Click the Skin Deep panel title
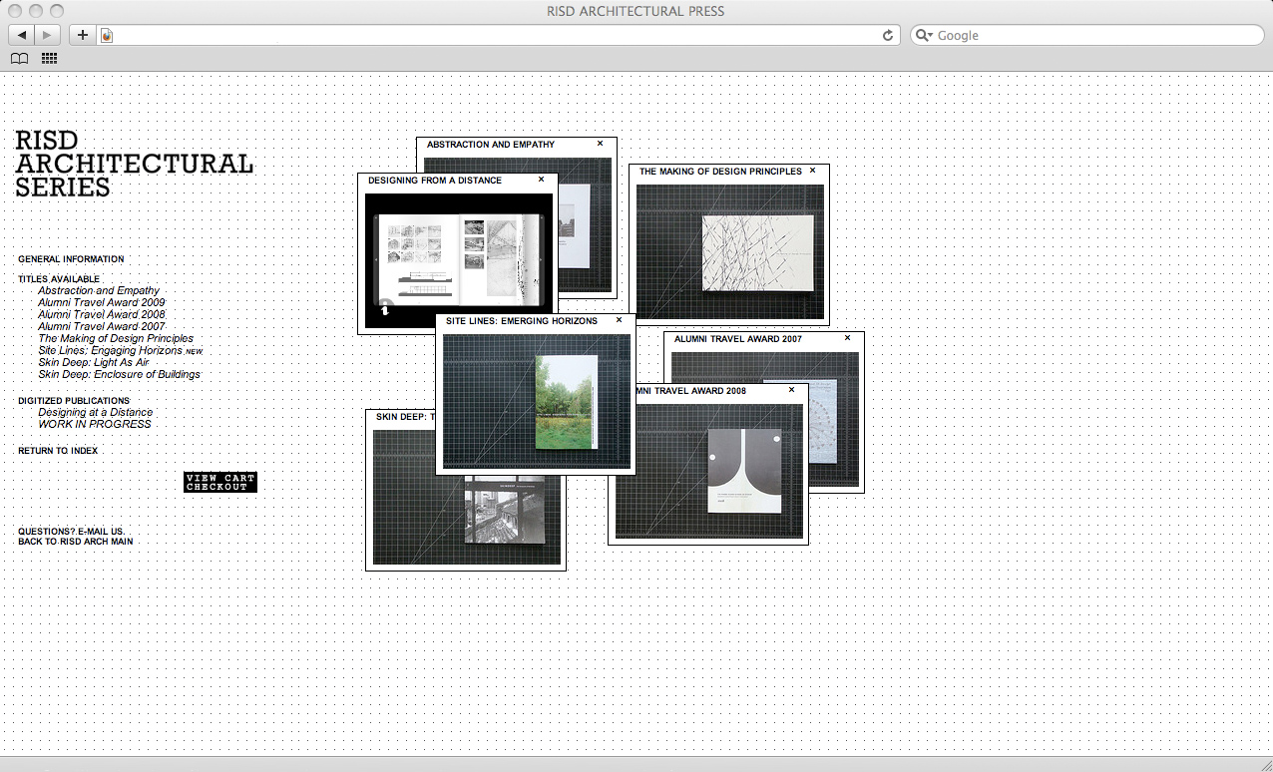Screen dimensions: 1273x772 point(405,417)
